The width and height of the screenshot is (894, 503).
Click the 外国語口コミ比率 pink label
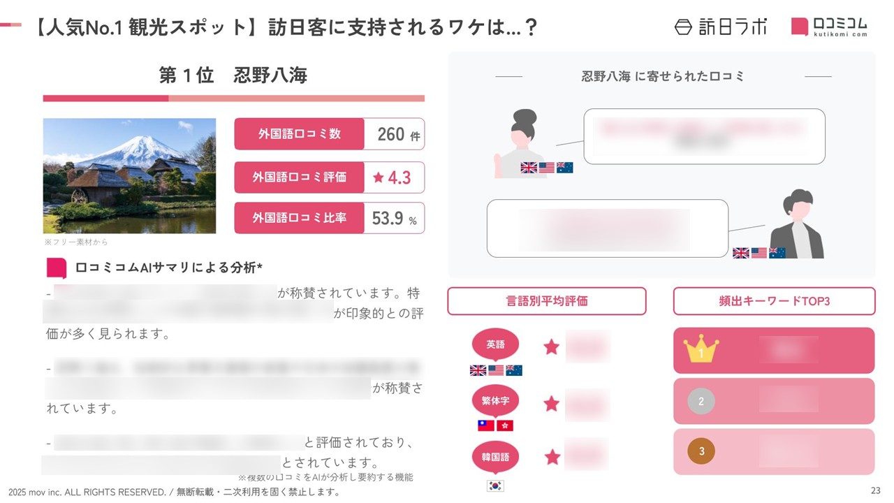[x=299, y=218]
